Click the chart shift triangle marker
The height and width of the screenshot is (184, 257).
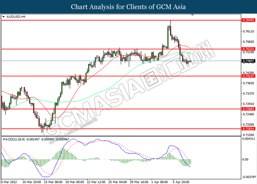pyautogui.click(x=193, y=15)
